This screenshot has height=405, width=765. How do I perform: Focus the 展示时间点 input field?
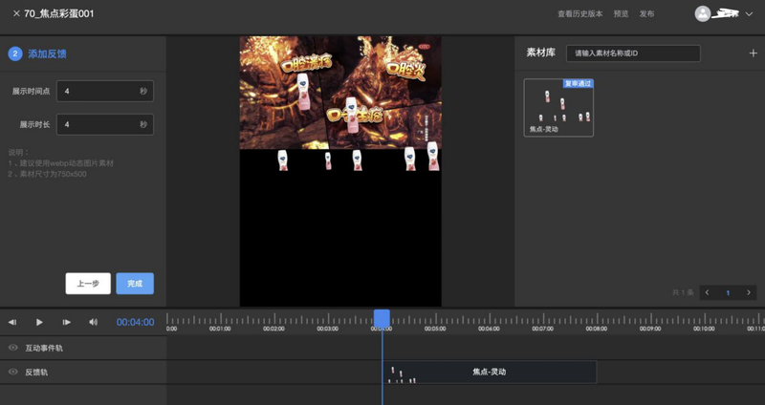point(105,91)
